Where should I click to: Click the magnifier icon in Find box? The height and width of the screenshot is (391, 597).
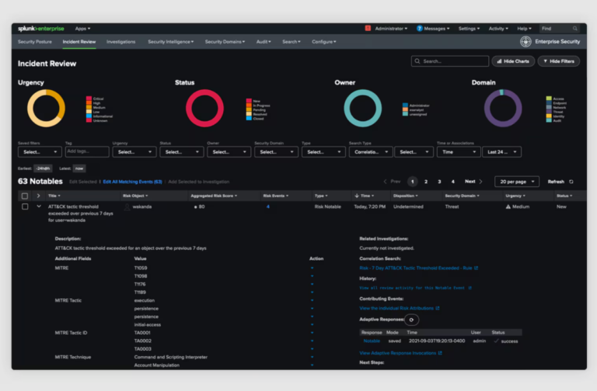[575, 29]
